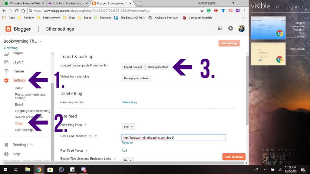Open File Explorer from the taskbar
310x174 pixels.
28,169
